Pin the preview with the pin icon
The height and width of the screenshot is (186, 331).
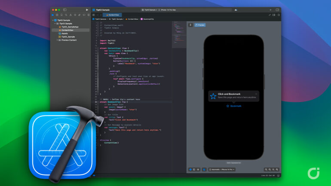[x=190, y=25]
